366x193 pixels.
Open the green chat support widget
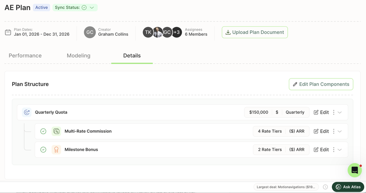(x=355, y=170)
